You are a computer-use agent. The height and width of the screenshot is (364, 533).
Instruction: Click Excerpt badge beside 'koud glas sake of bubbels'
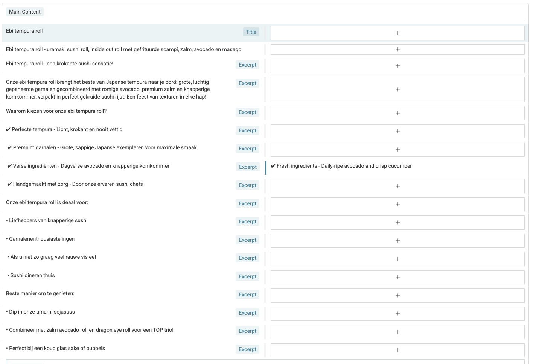247,349
